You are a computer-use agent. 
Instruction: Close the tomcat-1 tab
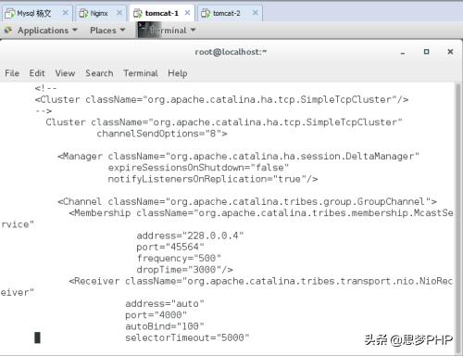[187, 13]
